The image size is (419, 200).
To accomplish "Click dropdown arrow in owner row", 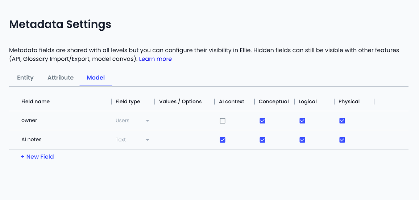I will [147, 121].
